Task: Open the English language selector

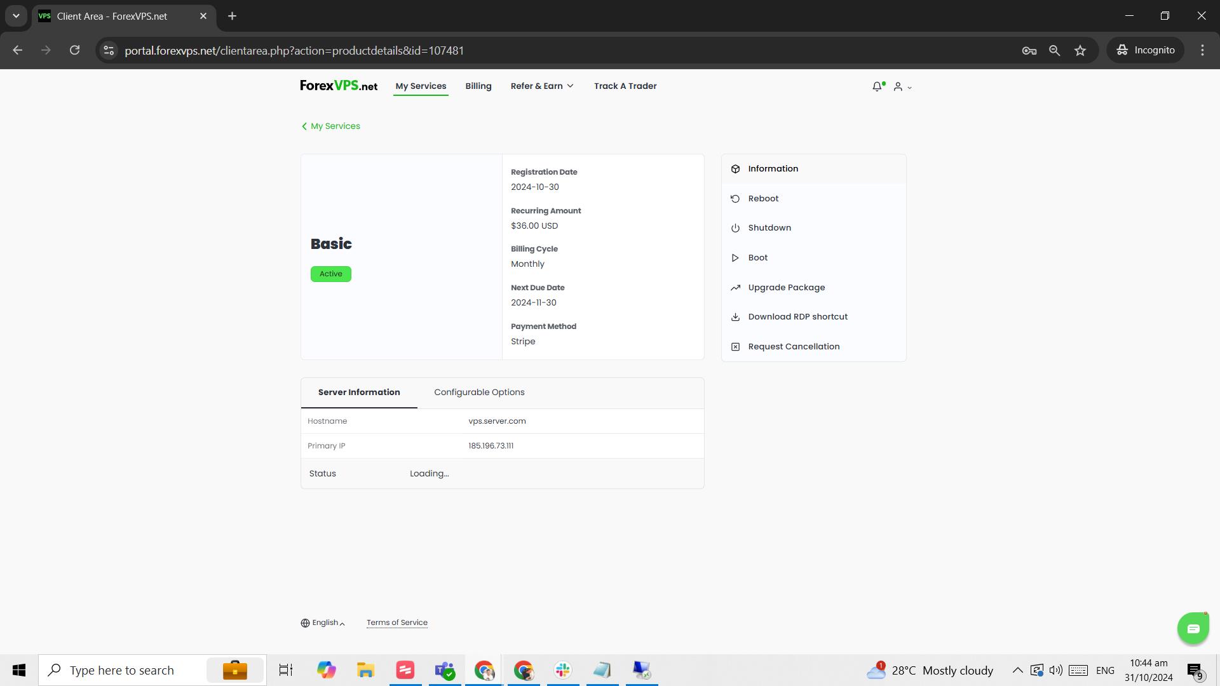Action: point(323,623)
